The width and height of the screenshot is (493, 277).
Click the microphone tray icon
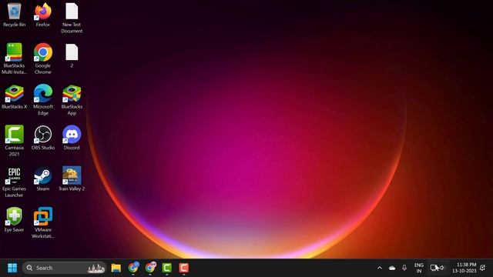point(404,268)
